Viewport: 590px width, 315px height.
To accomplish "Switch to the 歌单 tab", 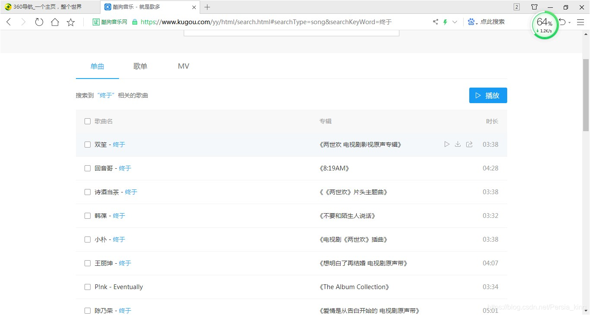I will click(x=140, y=66).
